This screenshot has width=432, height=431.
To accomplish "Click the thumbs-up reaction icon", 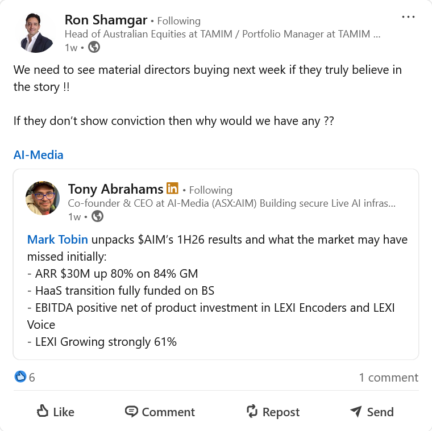I will tap(20, 377).
